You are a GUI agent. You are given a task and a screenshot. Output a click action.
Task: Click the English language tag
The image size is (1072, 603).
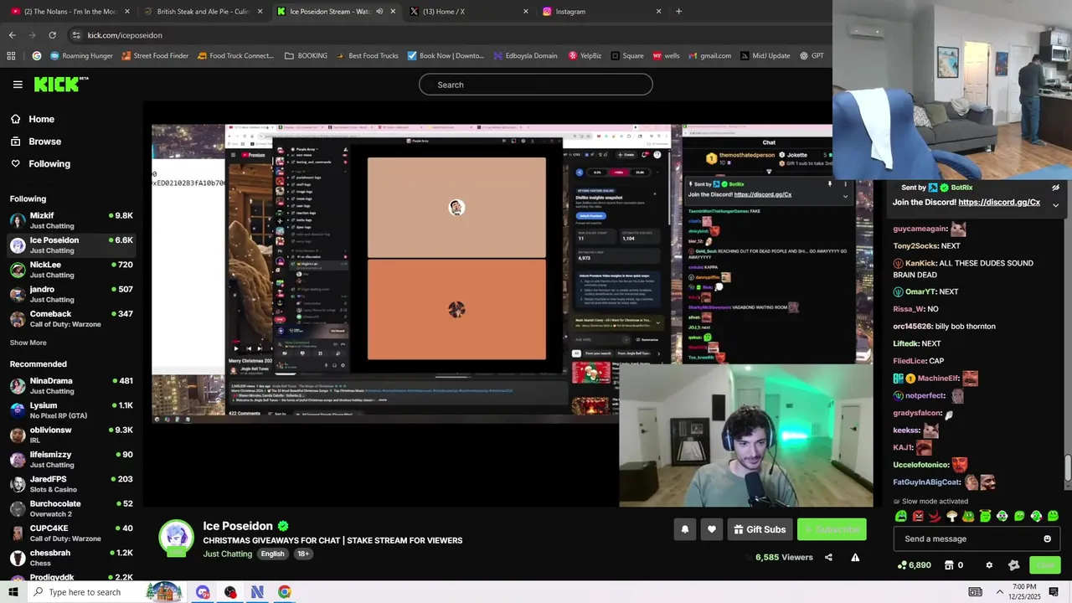coord(272,554)
